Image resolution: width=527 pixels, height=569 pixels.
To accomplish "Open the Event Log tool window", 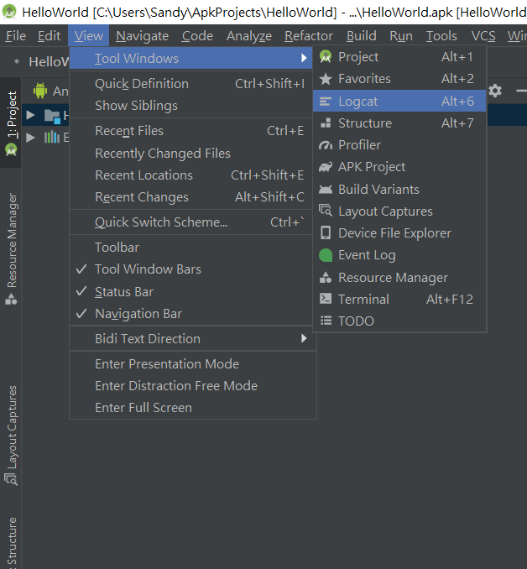I will [x=399, y=255].
